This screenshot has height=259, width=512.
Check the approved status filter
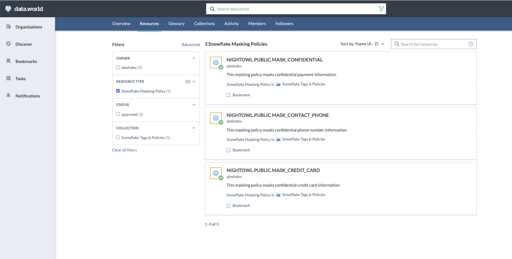(x=118, y=114)
